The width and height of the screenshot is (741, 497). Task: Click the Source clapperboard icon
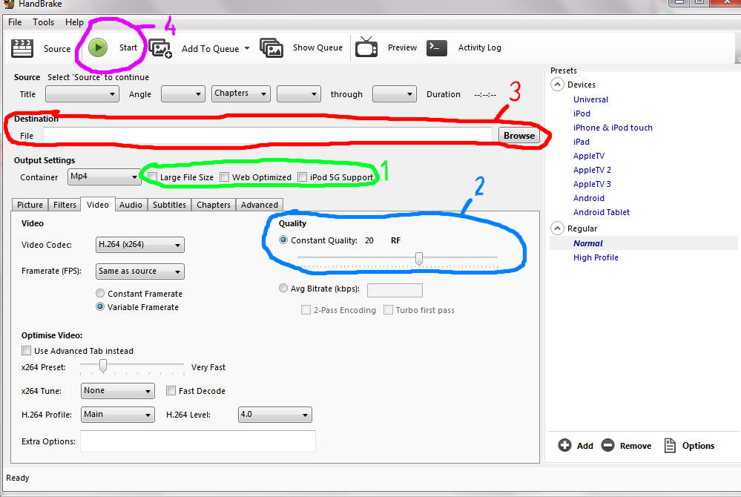[22, 48]
